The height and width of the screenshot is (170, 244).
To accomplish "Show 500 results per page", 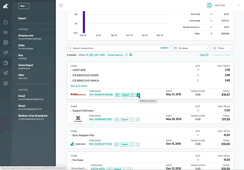I will point(96,55).
